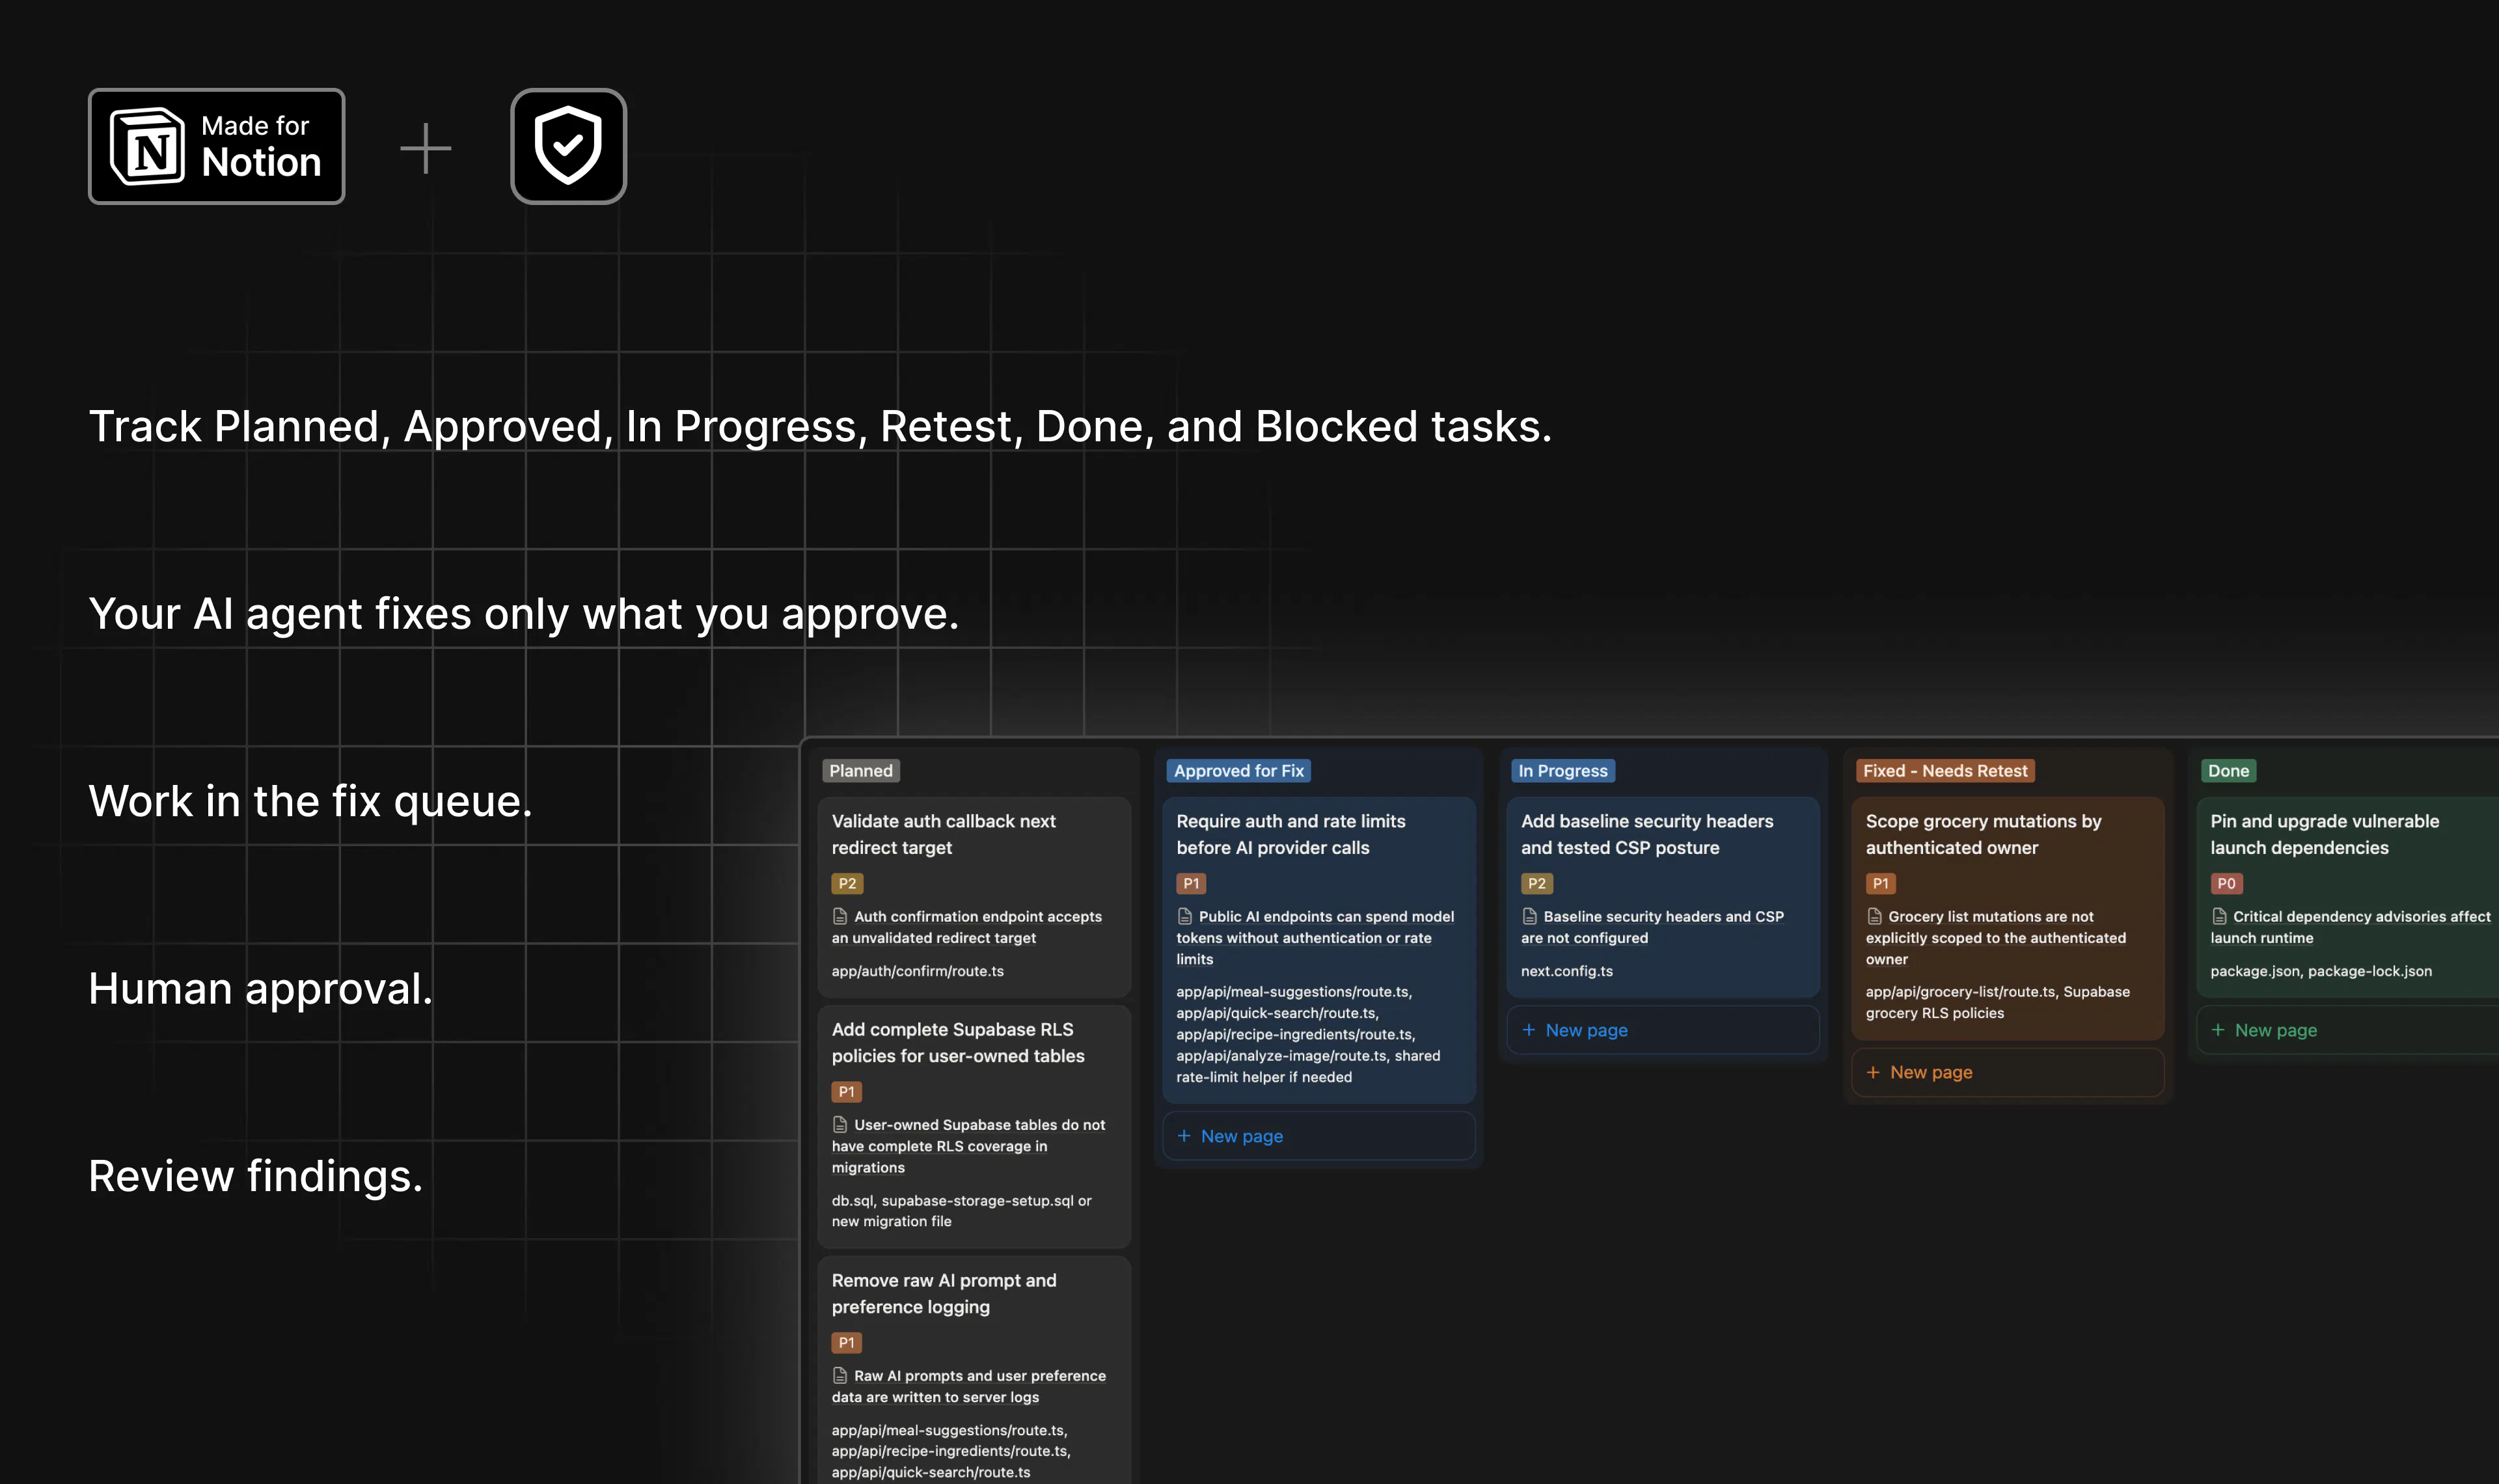Open the Scope grocery mutations card
The width and height of the screenshot is (2499, 1484).
pyautogui.click(x=2007, y=918)
